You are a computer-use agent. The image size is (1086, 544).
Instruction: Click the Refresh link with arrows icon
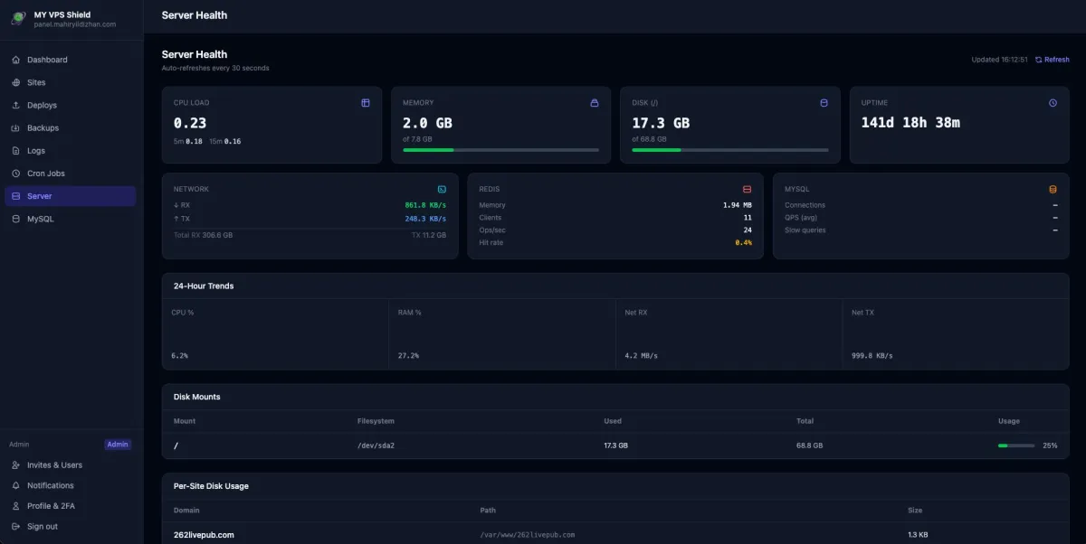[1053, 60]
